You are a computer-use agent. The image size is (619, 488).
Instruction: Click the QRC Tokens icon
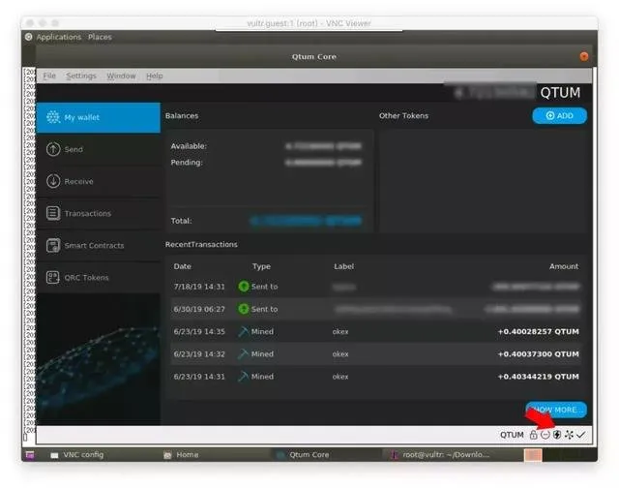tap(53, 277)
